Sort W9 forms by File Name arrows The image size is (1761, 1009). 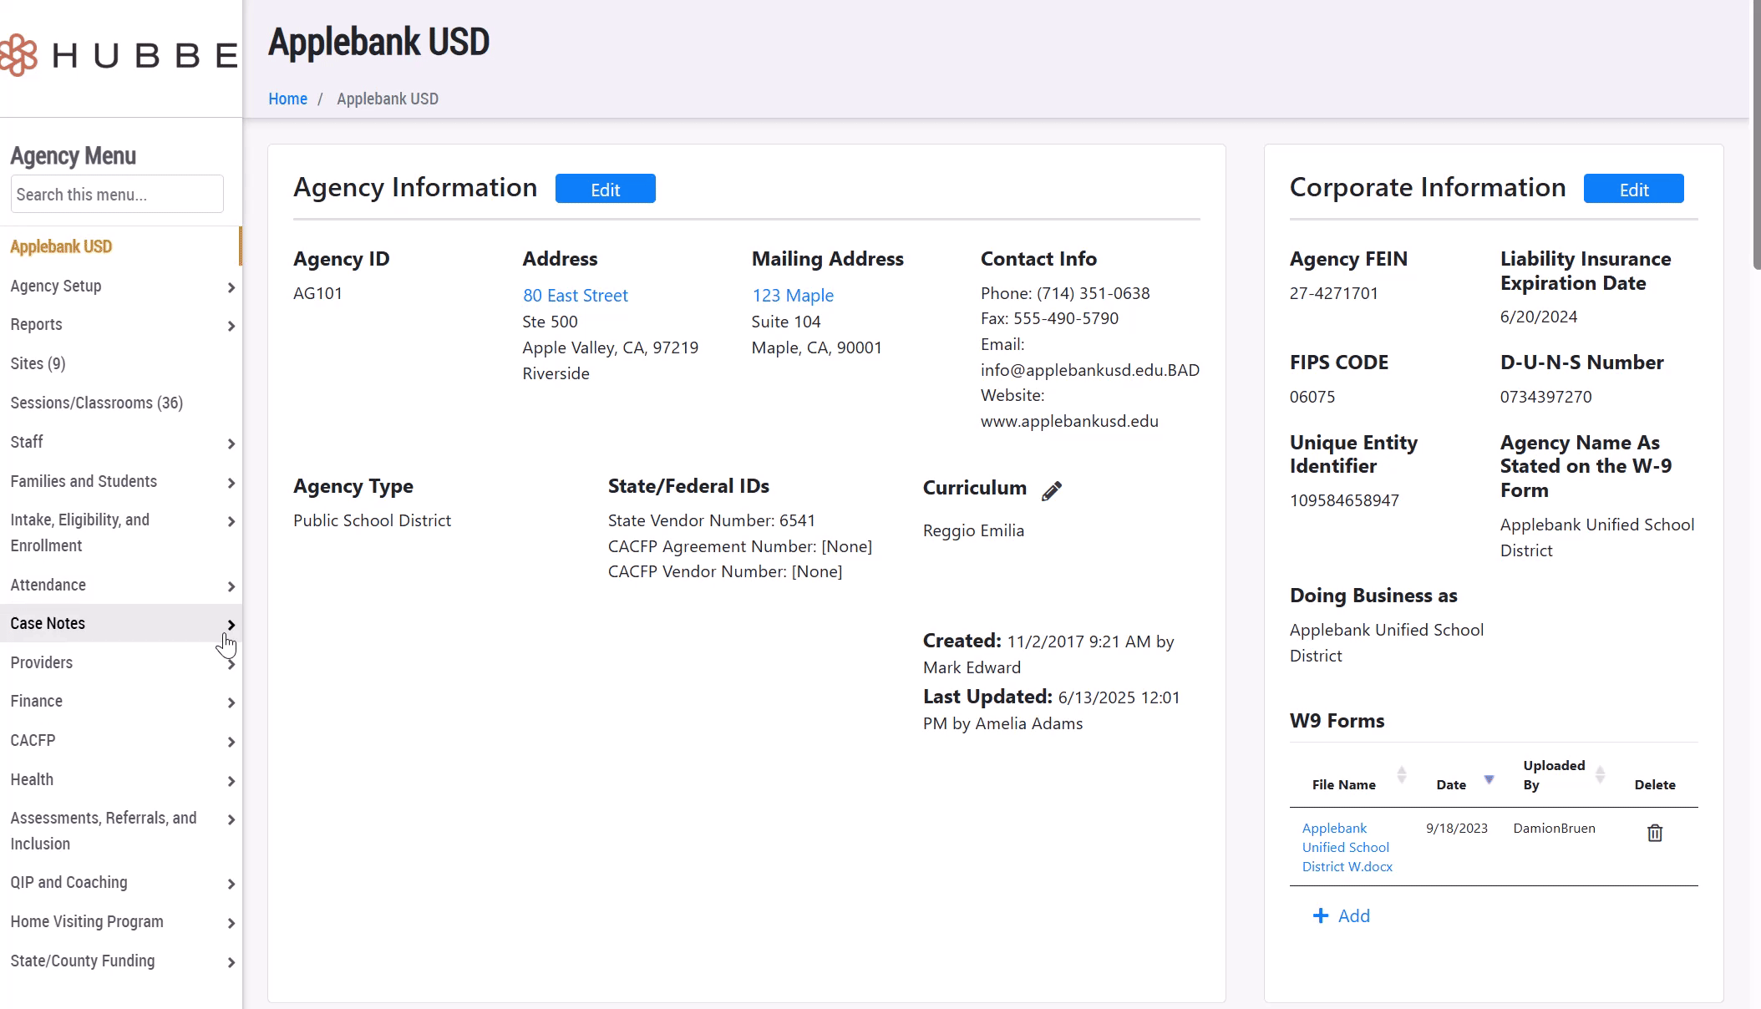(x=1402, y=775)
